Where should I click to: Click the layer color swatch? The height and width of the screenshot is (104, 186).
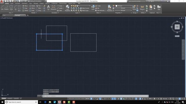77,6
